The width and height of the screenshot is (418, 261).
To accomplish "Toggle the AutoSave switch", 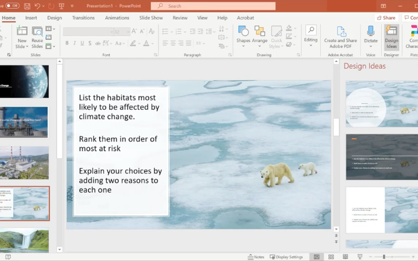I will pos(11,6).
